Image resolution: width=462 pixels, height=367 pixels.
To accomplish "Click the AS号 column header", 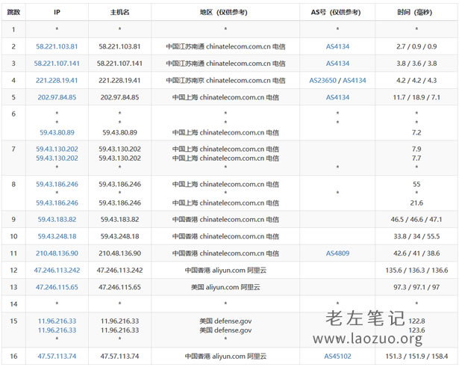I will (x=337, y=13).
